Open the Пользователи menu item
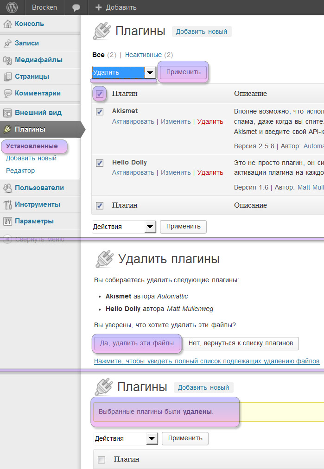 (x=39, y=188)
